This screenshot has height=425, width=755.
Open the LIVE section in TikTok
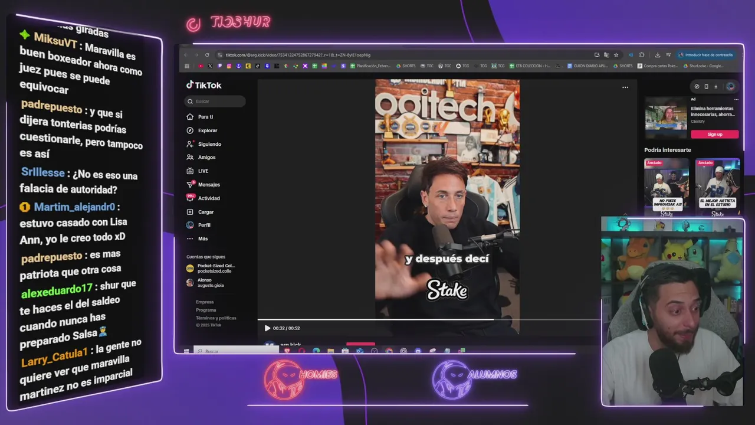click(198, 171)
